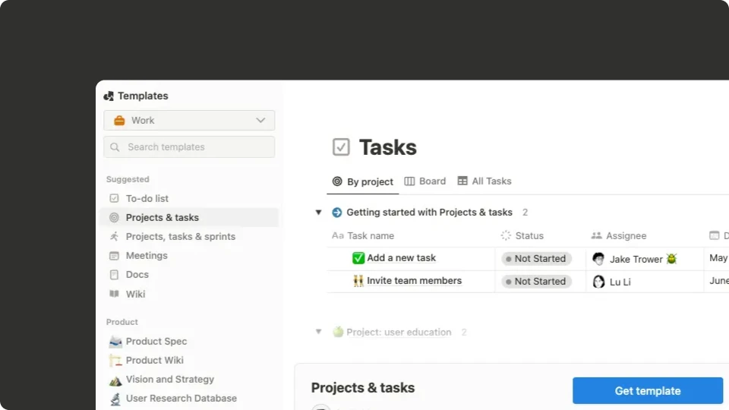This screenshot has height=410, width=729.
Task: Click Lu Li's avatar
Action: (599, 282)
